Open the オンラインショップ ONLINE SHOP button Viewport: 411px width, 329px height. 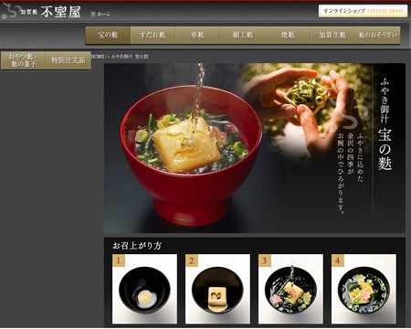click(x=363, y=11)
